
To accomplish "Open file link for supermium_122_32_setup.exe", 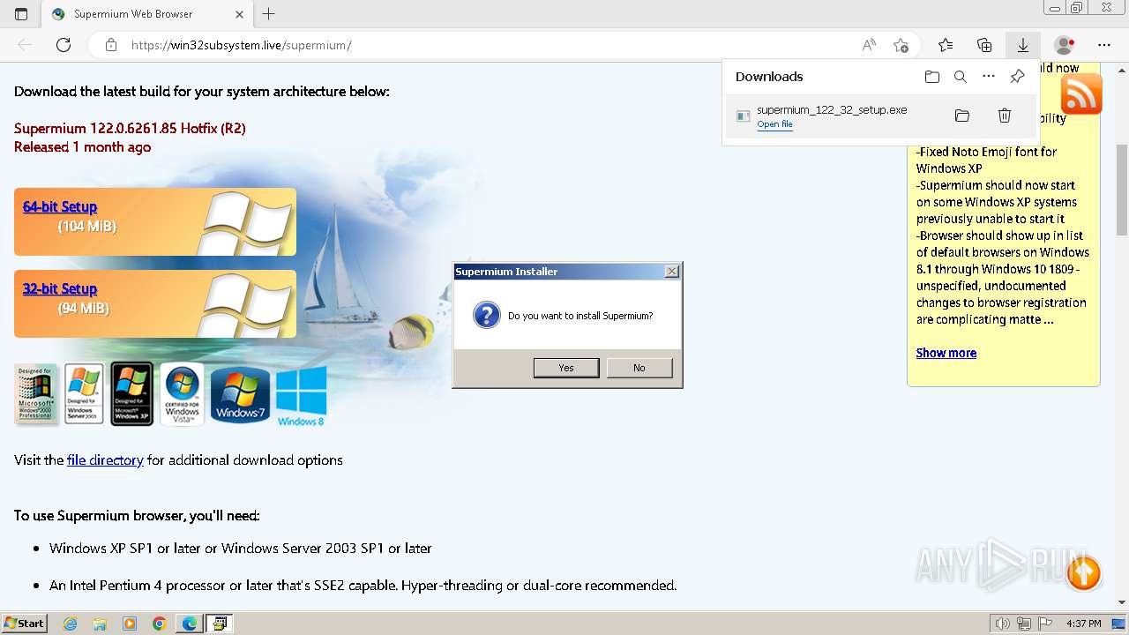I will click(x=774, y=124).
